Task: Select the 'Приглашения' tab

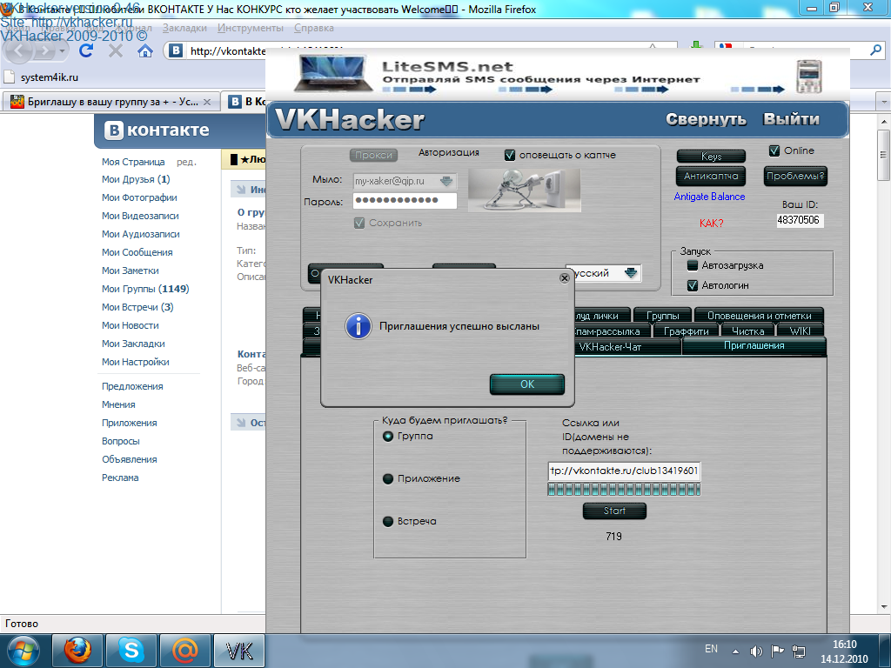Action: click(x=754, y=346)
